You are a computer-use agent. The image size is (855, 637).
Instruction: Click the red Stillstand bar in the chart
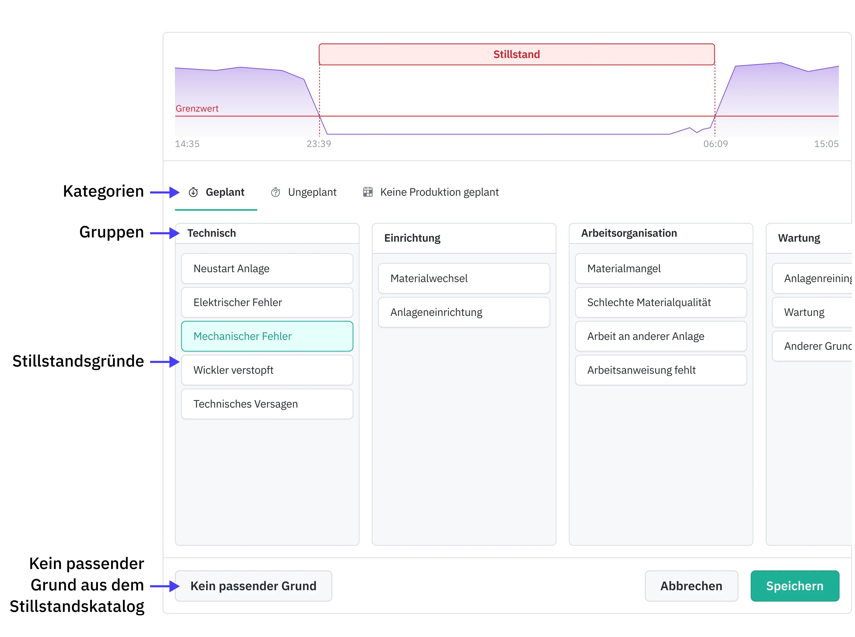click(x=516, y=54)
